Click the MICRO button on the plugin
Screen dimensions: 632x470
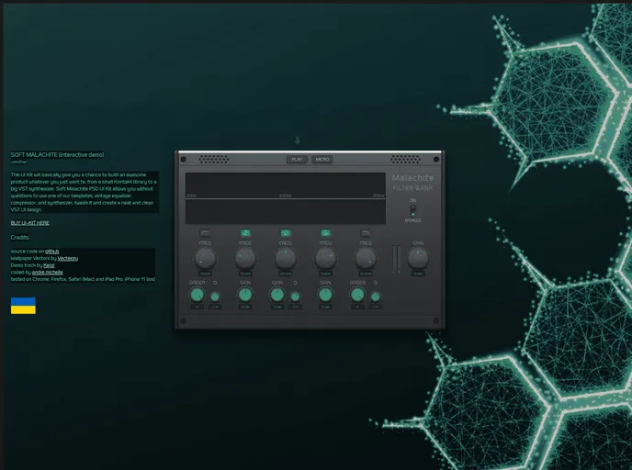pos(322,160)
